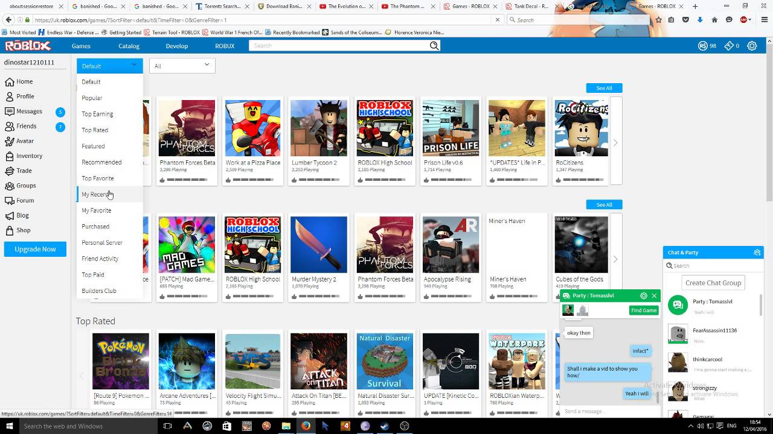Open Forum in the sidebar
The image size is (773, 434).
(19, 201)
